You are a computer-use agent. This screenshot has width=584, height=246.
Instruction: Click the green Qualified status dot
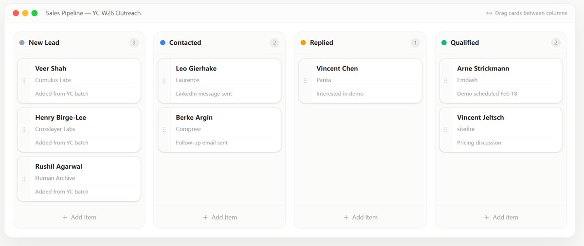click(444, 43)
